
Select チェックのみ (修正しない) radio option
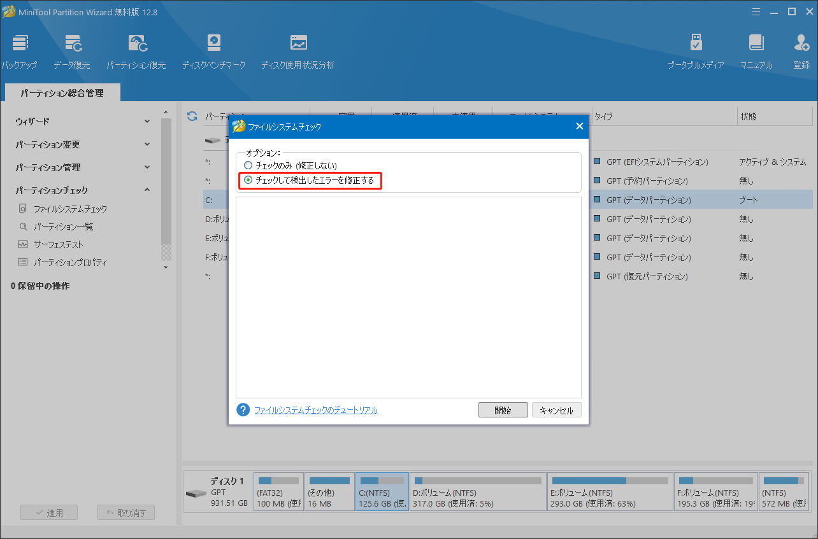[x=248, y=165]
